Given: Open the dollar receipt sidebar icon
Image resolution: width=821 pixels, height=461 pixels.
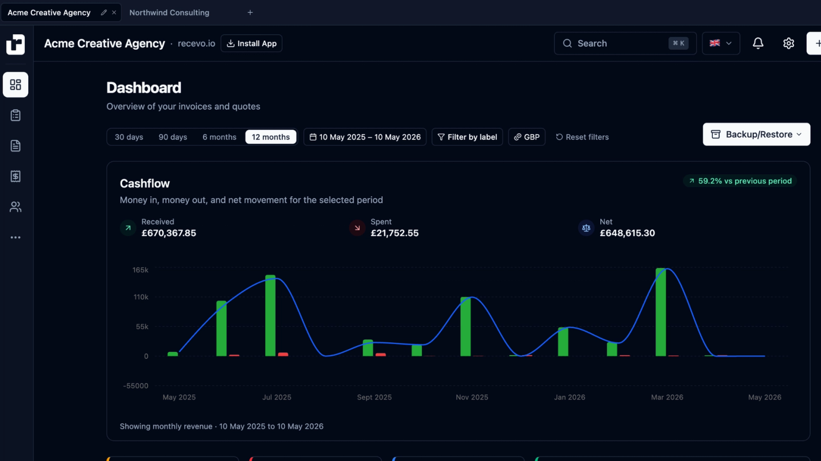Looking at the screenshot, I should click(15, 176).
